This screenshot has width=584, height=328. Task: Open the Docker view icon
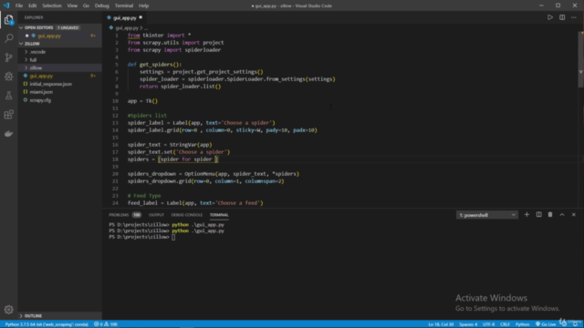click(8, 134)
